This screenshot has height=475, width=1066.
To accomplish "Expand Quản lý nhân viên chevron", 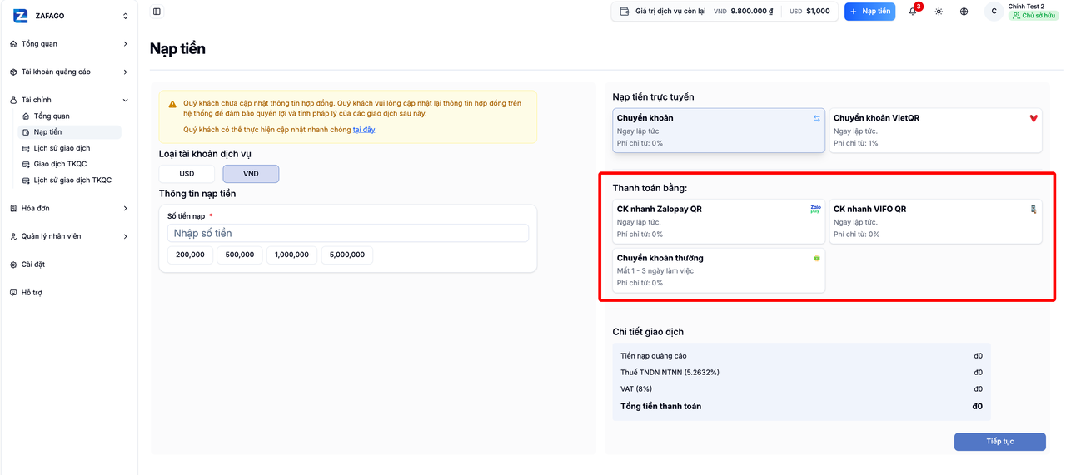I will point(126,237).
